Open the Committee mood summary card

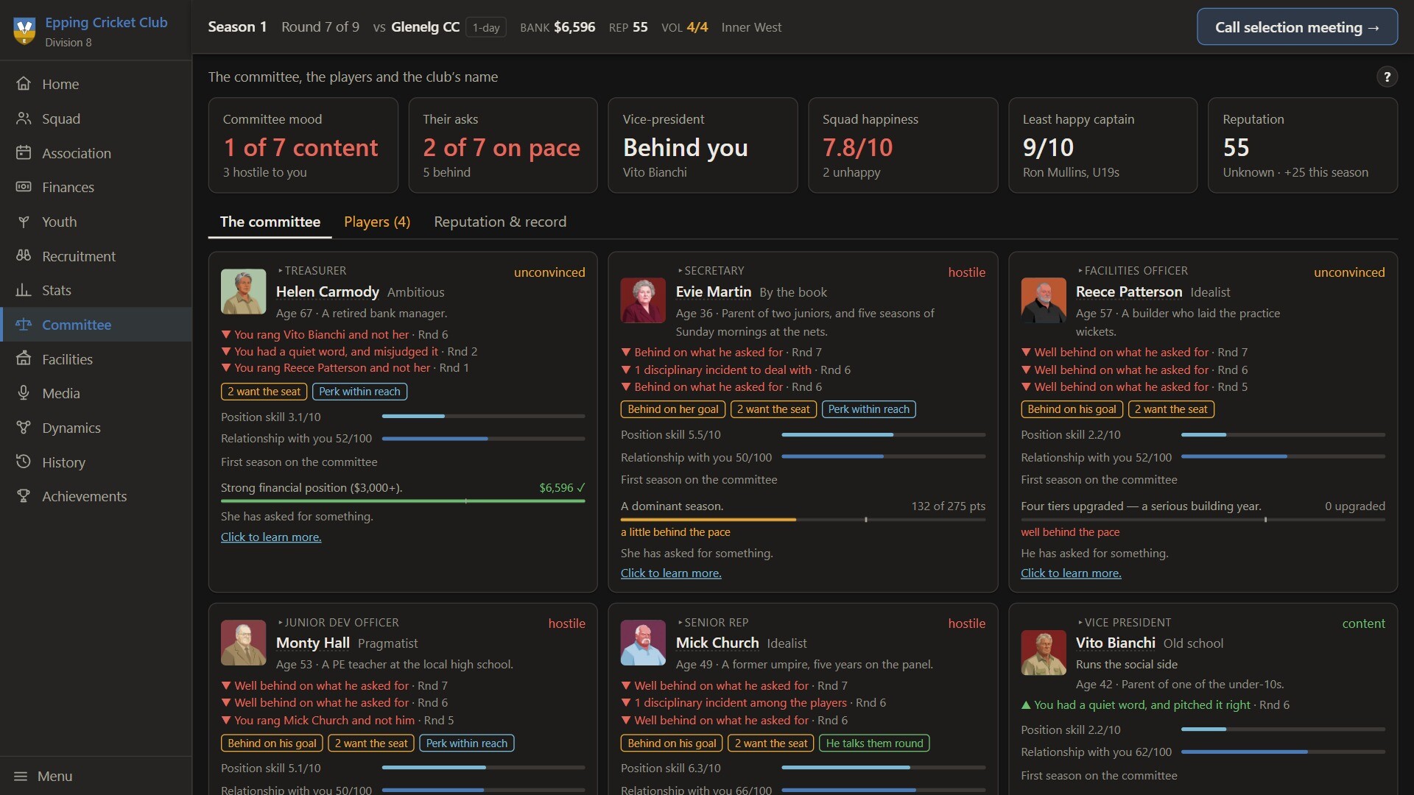(303, 145)
